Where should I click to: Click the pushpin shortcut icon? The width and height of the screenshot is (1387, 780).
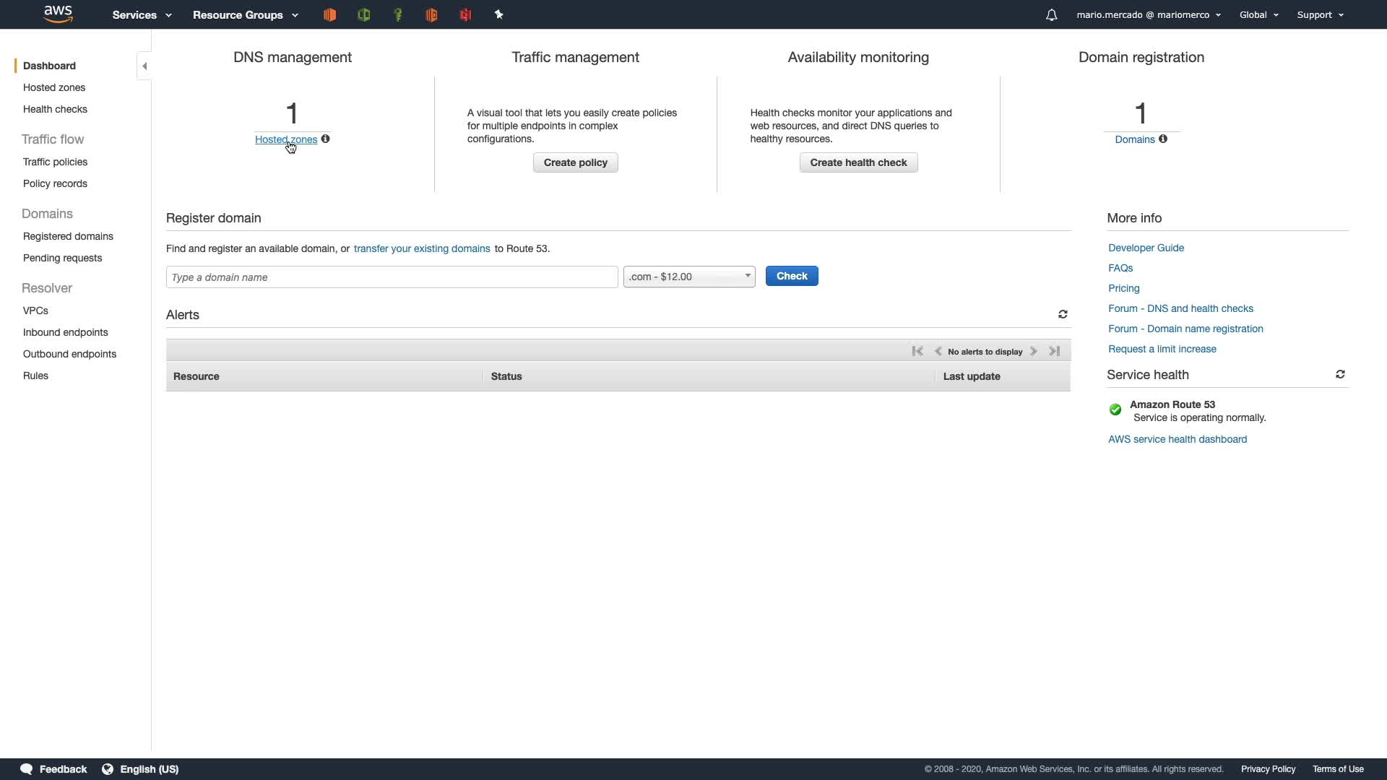coord(498,14)
